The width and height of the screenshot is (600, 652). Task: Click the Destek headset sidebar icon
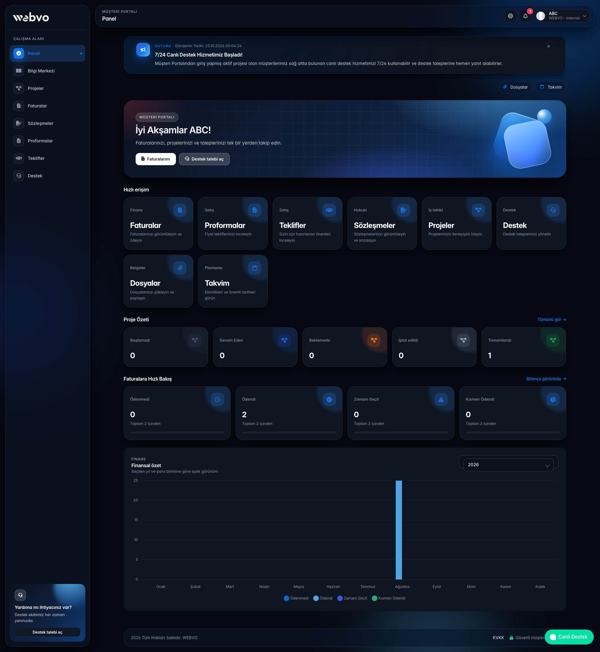19,176
